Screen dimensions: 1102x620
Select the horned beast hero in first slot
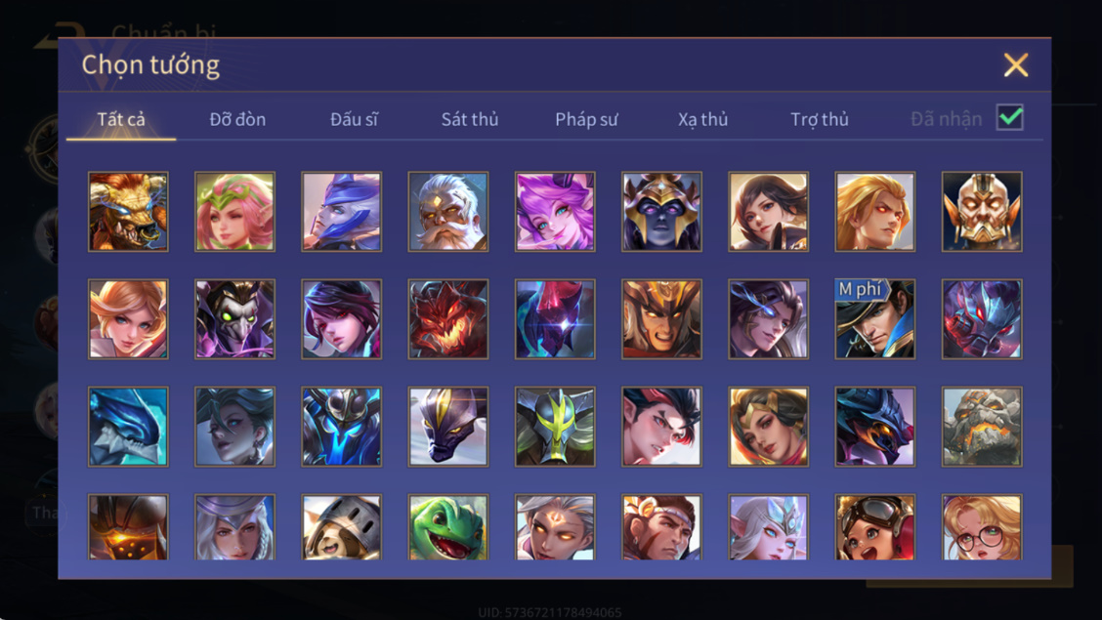128,211
